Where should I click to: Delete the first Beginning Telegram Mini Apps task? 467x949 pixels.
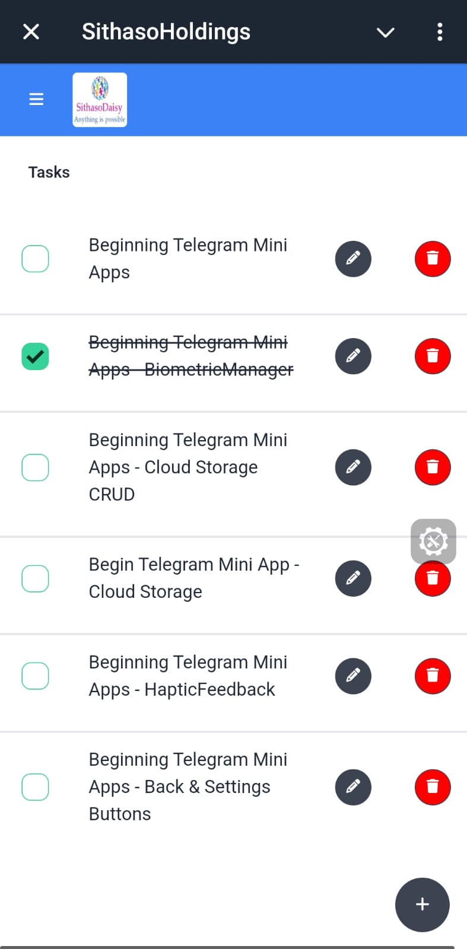(x=433, y=259)
